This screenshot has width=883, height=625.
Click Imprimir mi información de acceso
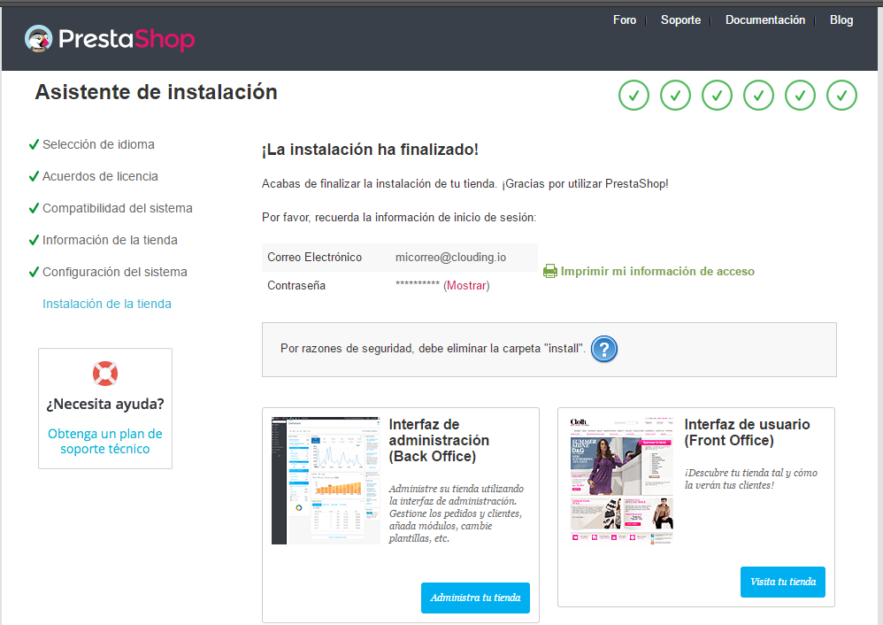(657, 271)
